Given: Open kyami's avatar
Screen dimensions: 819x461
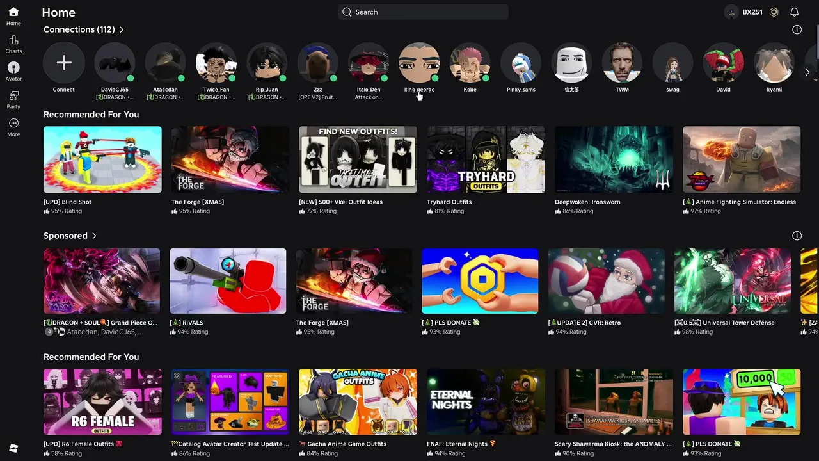Looking at the screenshot, I should pyautogui.click(x=774, y=63).
